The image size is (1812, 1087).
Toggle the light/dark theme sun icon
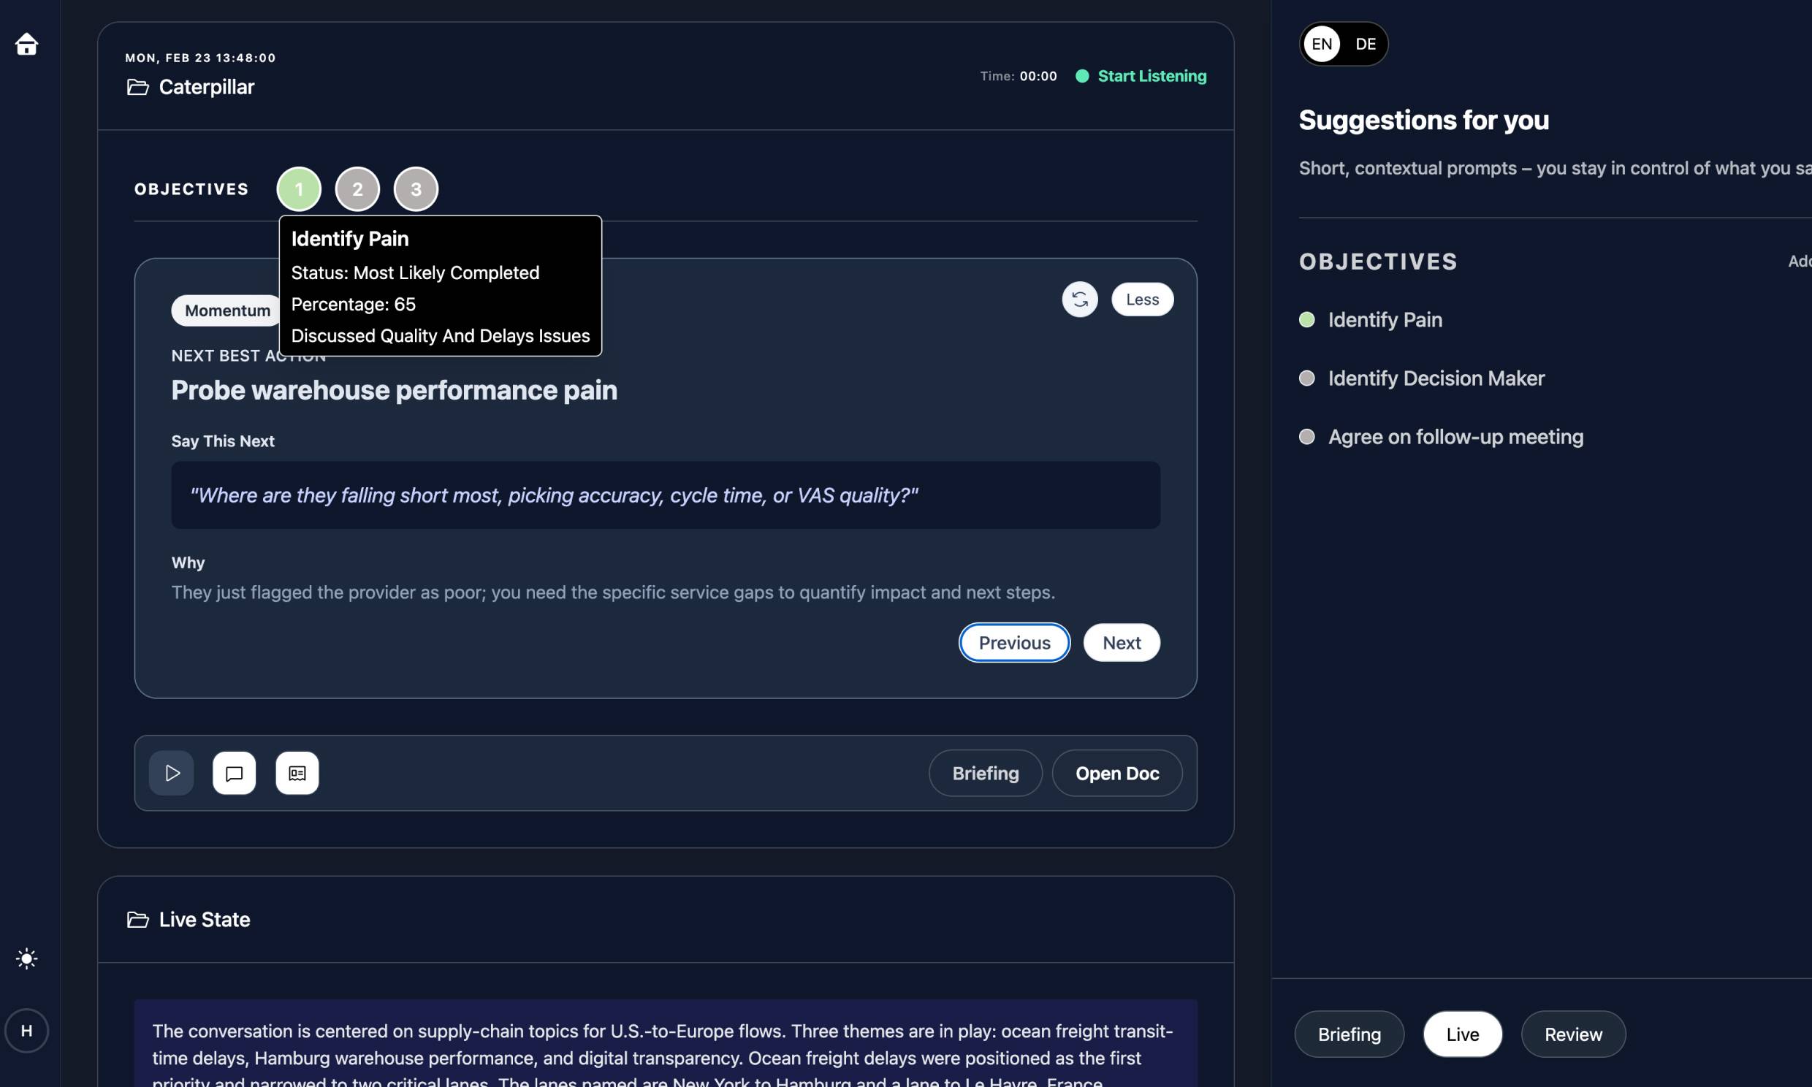(x=26, y=959)
